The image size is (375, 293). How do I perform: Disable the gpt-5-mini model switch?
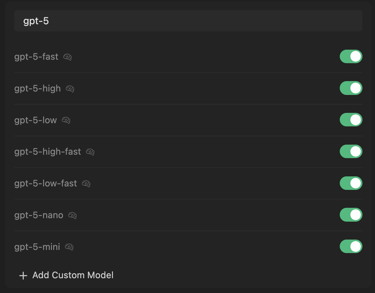pyautogui.click(x=351, y=247)
